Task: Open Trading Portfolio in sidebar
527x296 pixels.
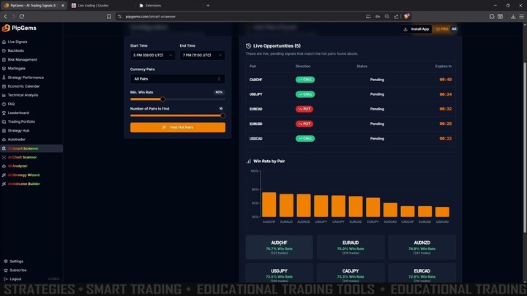Action: (21, 121)
